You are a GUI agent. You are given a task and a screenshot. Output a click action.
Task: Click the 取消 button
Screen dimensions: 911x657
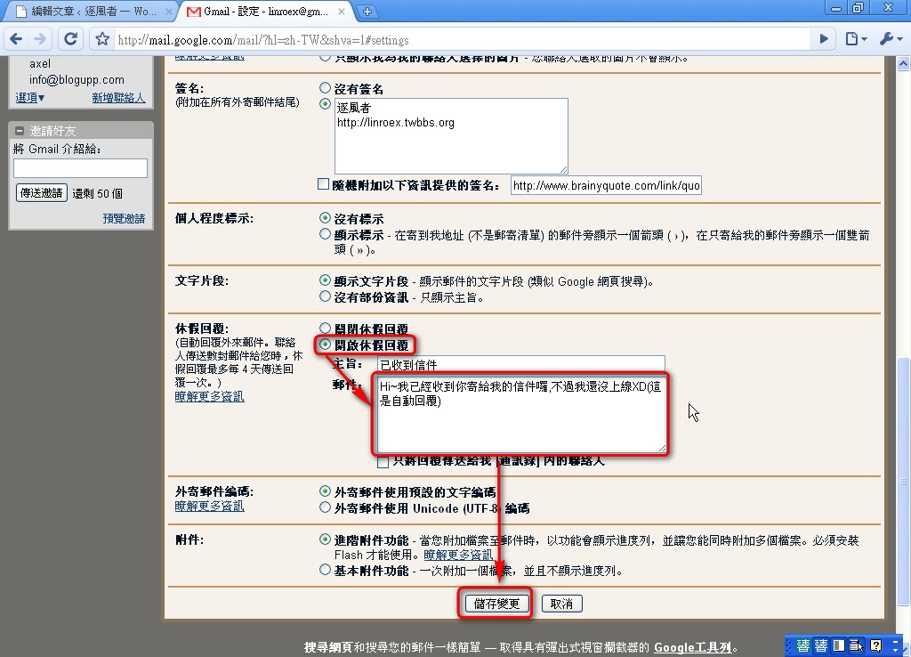(561, 604)
